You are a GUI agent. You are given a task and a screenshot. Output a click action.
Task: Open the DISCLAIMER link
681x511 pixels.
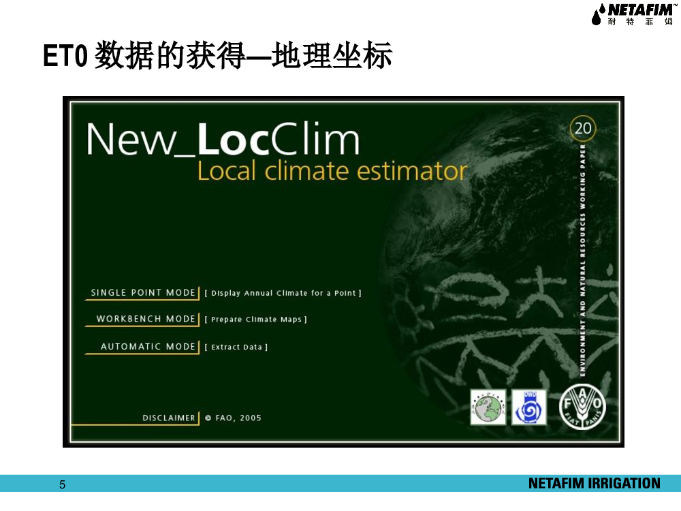coord(169,418)
